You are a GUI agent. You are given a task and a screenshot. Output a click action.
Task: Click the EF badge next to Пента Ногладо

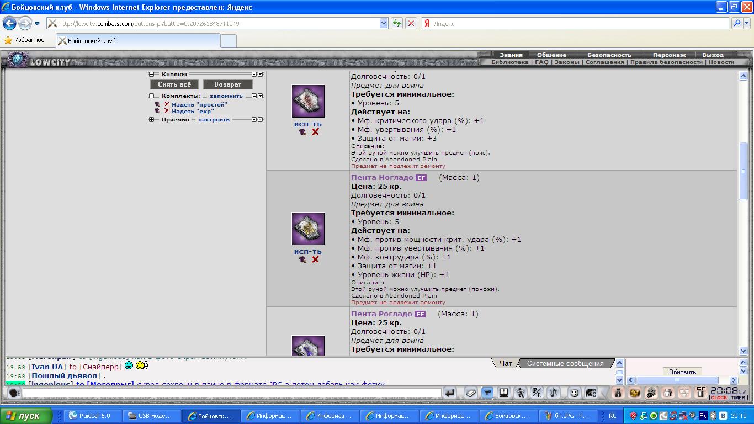point(421,178)
